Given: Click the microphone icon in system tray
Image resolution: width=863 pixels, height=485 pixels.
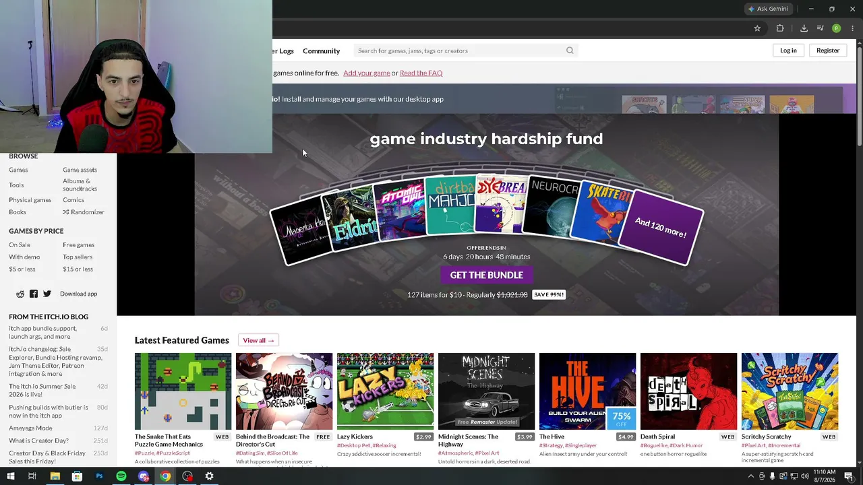Looking at the screenshot, I should (x=773, y=476).
